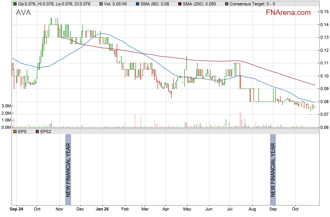This screenshot has width=330, height=217.
Task: Select the NEW FINANCIAL YEAR marker near November
Action: coord(68,166)
